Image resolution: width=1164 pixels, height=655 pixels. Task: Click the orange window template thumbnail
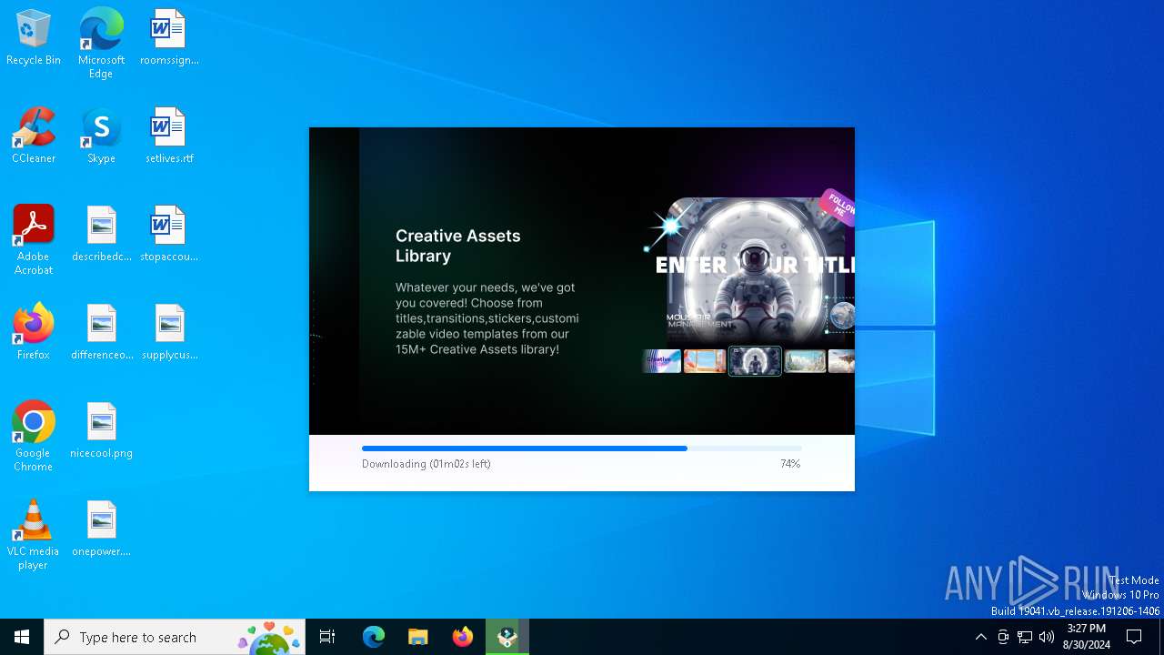pyautogui.click(x=705, y=361)
